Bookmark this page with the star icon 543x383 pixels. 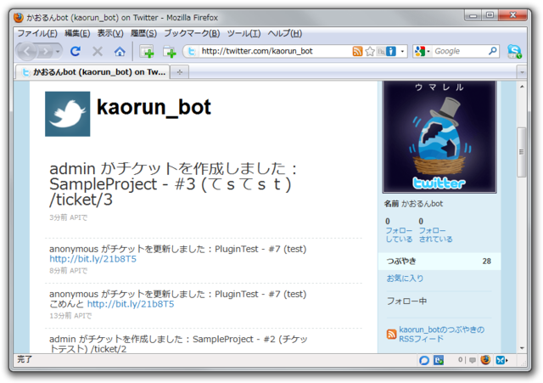point(370,51)
